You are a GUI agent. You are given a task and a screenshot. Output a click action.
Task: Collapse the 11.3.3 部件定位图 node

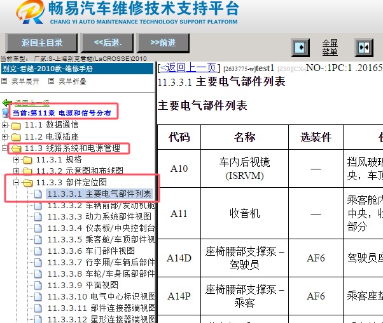16,182
